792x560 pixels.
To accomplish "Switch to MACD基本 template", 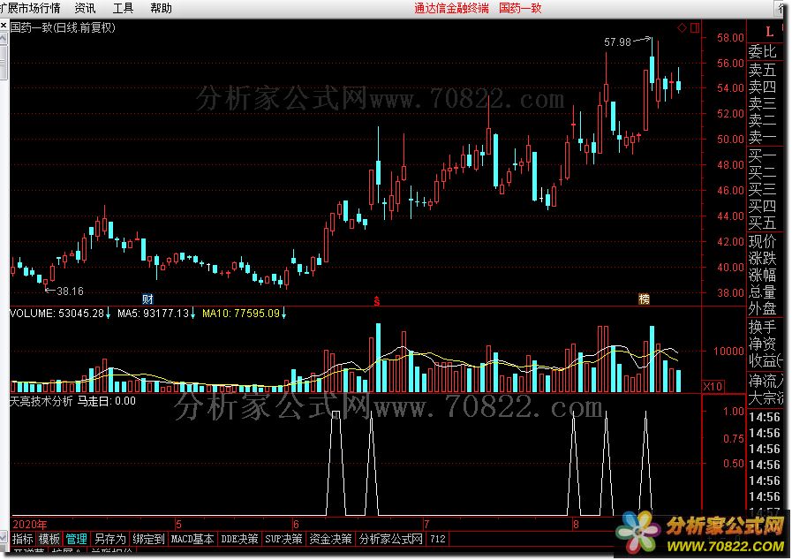I will [x=192, y=539].
